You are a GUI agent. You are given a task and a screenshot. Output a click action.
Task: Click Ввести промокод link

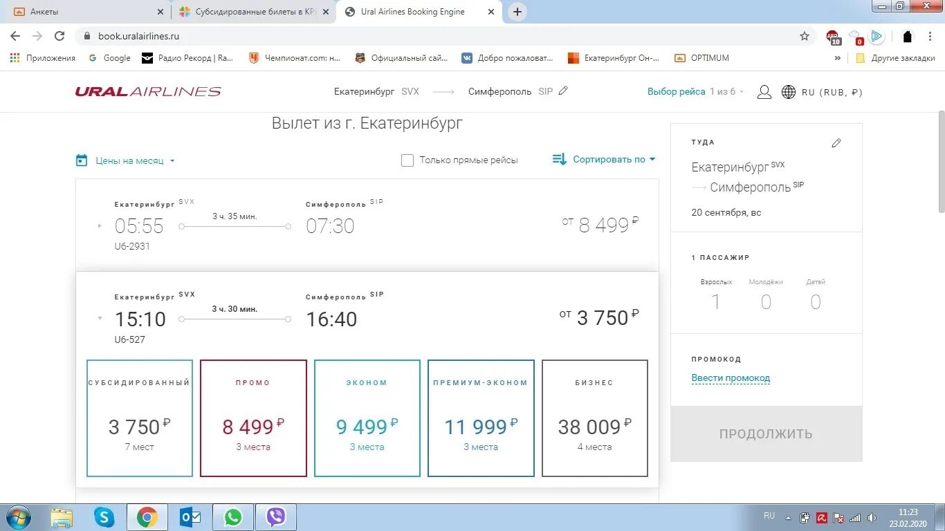pos(731,378)
